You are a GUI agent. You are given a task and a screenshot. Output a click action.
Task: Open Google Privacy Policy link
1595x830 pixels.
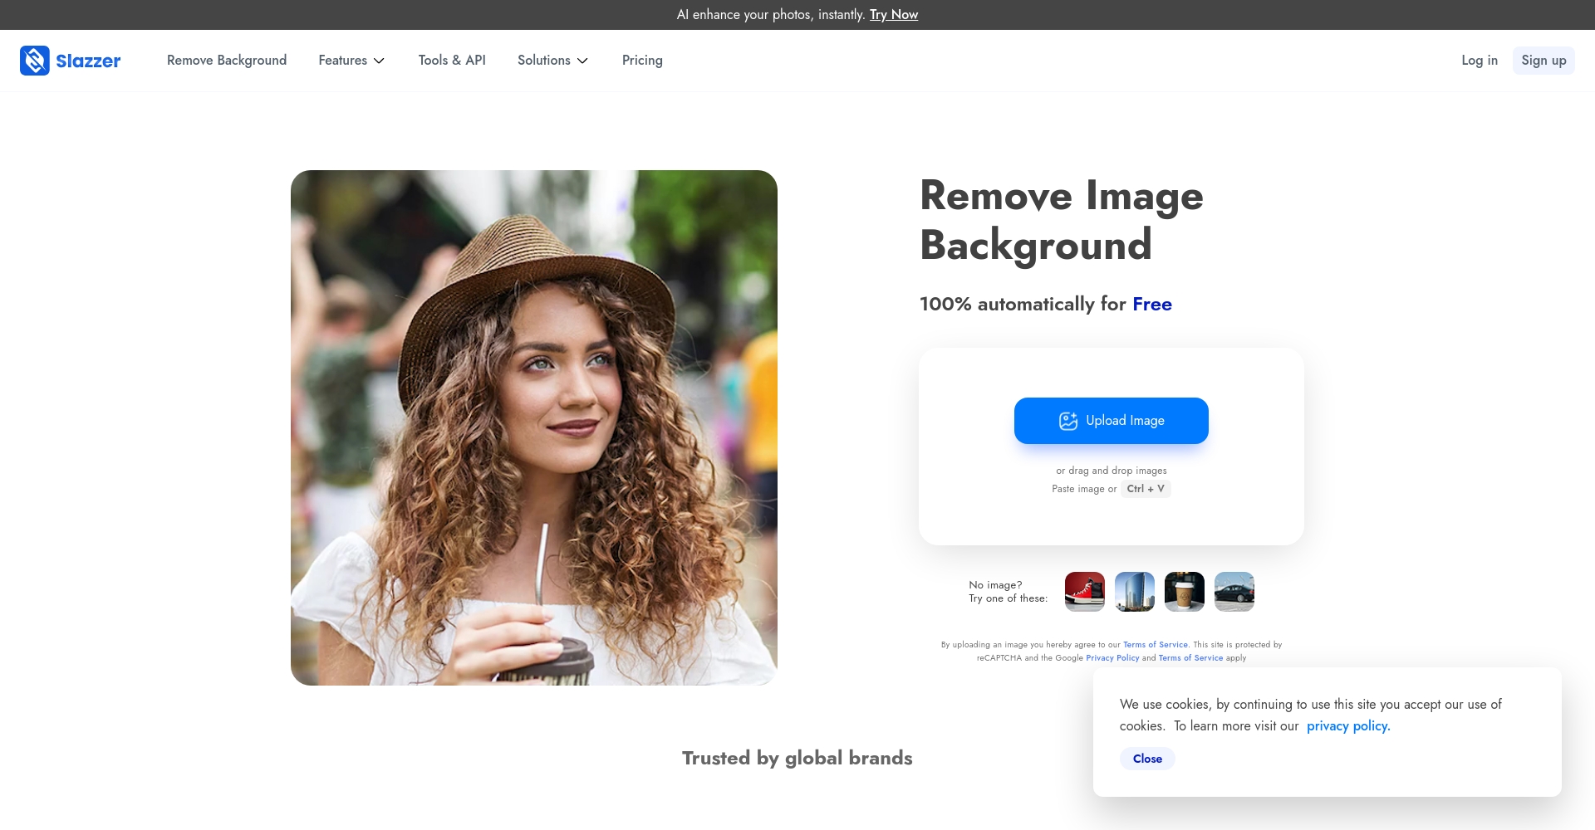point(1112,658)
